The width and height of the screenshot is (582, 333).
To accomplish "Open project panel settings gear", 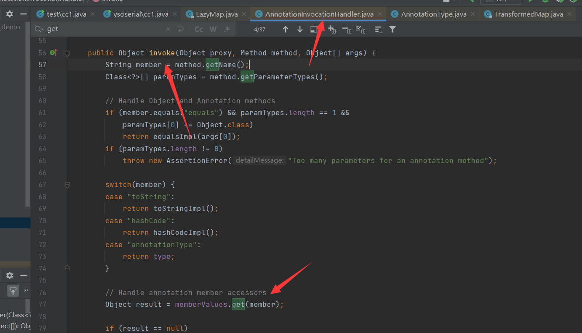I will (10, 14).
